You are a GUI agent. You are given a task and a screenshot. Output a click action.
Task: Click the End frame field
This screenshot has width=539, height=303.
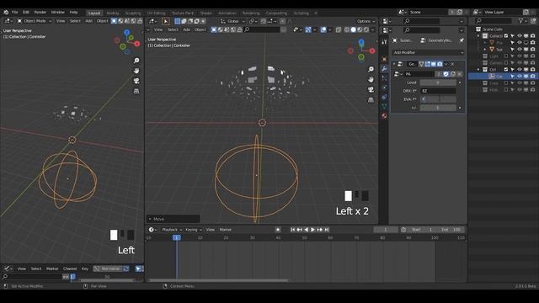point(451,230)
